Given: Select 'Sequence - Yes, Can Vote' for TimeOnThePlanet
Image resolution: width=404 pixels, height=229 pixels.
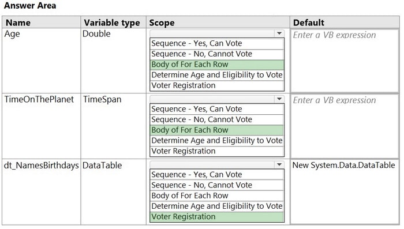Looking at the screenshot, I should point(217,109).
